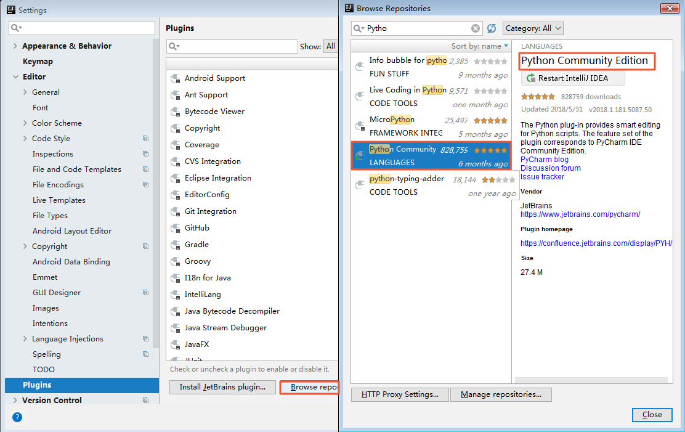Select Keymap in the Settings tree
This screenshot has height=432, width=685.
tap(38, 62)
